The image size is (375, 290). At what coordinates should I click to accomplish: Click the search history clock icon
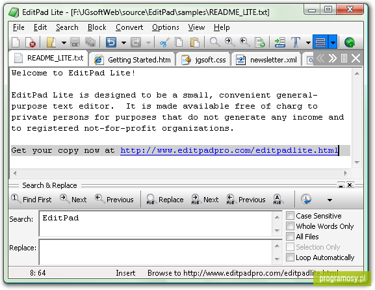306,200
